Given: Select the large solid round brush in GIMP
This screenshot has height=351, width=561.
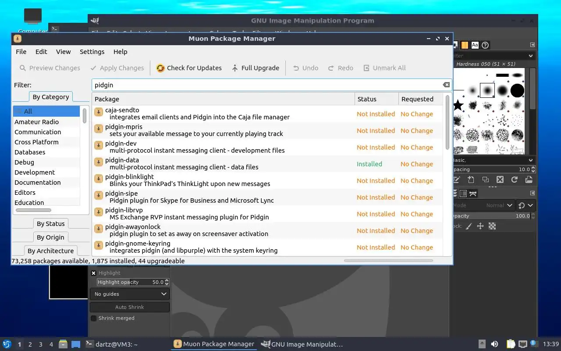Looking at the screenshot, I should (x=517, y=90).
